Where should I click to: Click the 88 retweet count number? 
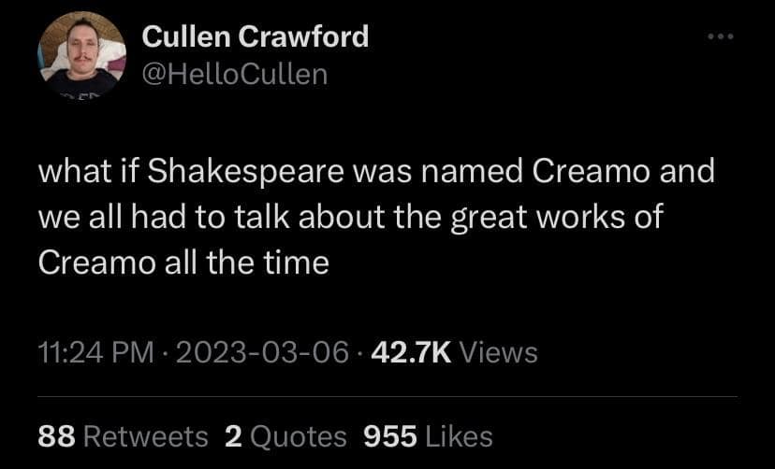(57, 435)
